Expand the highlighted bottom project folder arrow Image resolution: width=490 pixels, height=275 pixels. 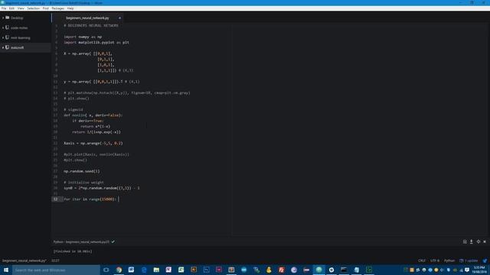[x=3, y=47]
